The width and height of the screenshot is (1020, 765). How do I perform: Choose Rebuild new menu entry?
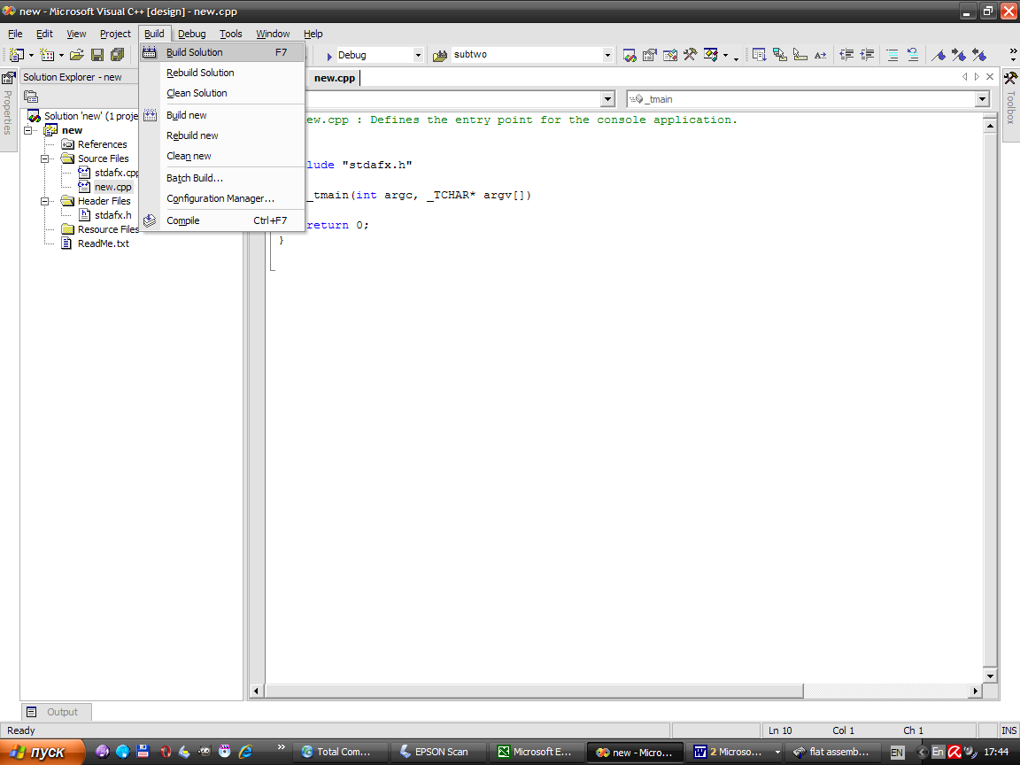click(222, 135)
